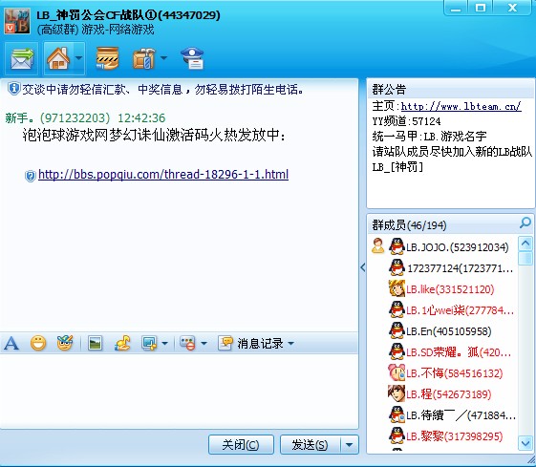Click the 群公告 announcement header
Viewport: 536px width, 467px height.
click(x=389, y=90)
